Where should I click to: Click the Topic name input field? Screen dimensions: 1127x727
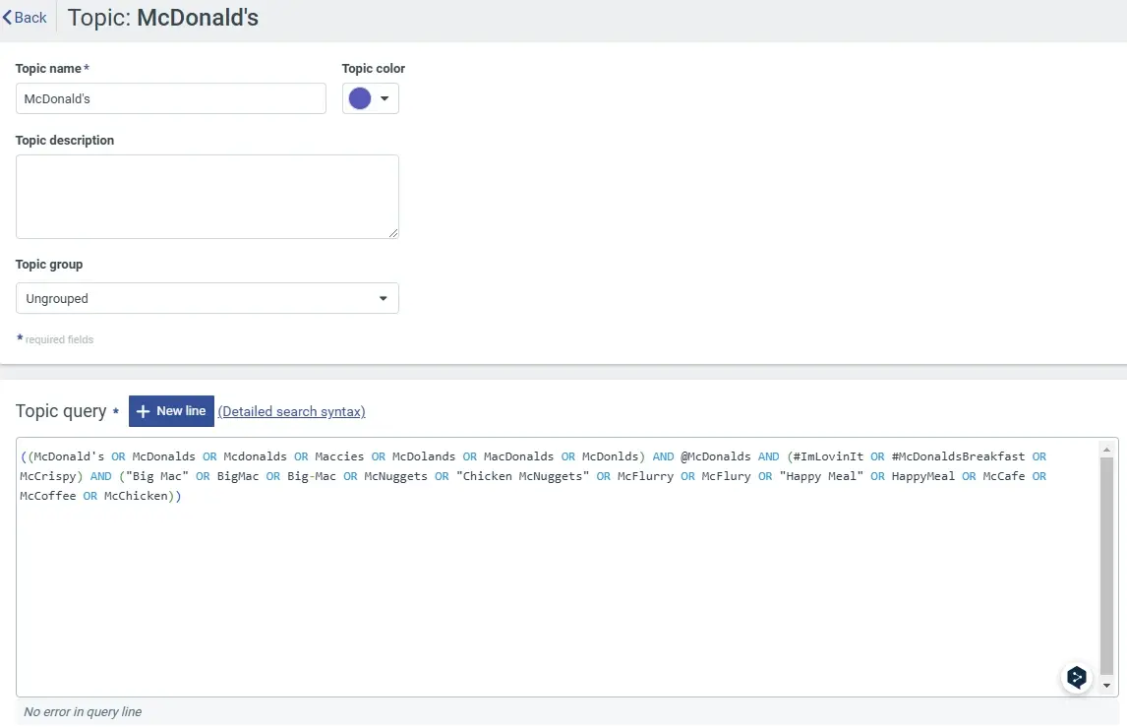point(169,98)
